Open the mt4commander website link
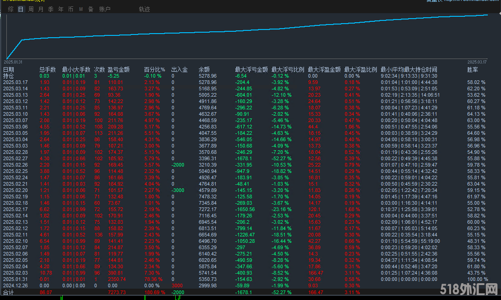This screenshot has height=300, width=501. (471, 1)
